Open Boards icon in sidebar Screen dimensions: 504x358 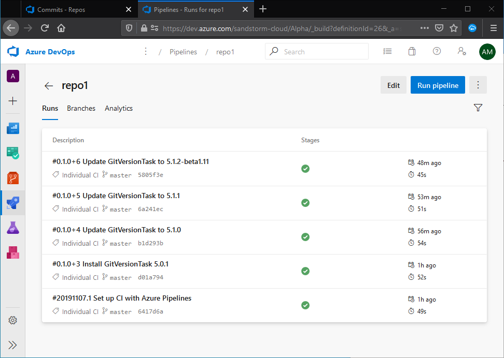[13, 153]
